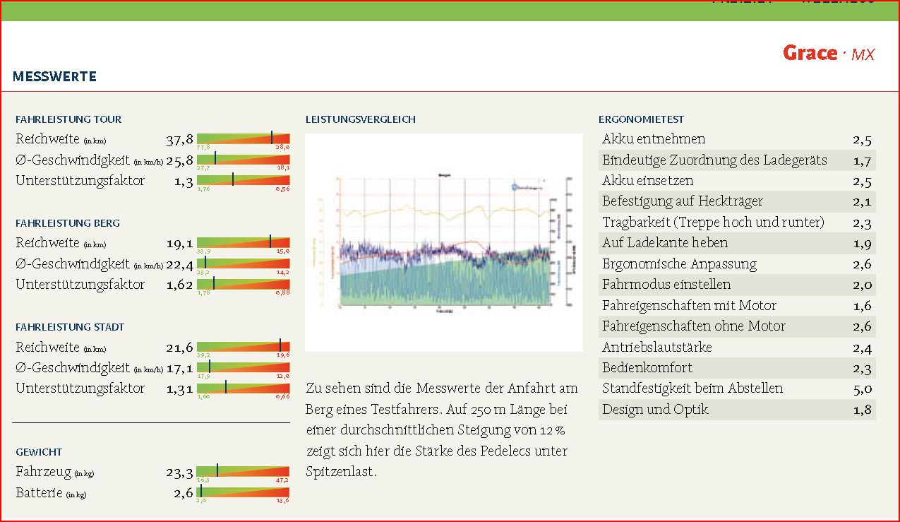This screenshot has height=522, width=900.
Task: Click 'Tragbarkeit (Treppe hoch und runter)' row
Action: pos(737,223)
